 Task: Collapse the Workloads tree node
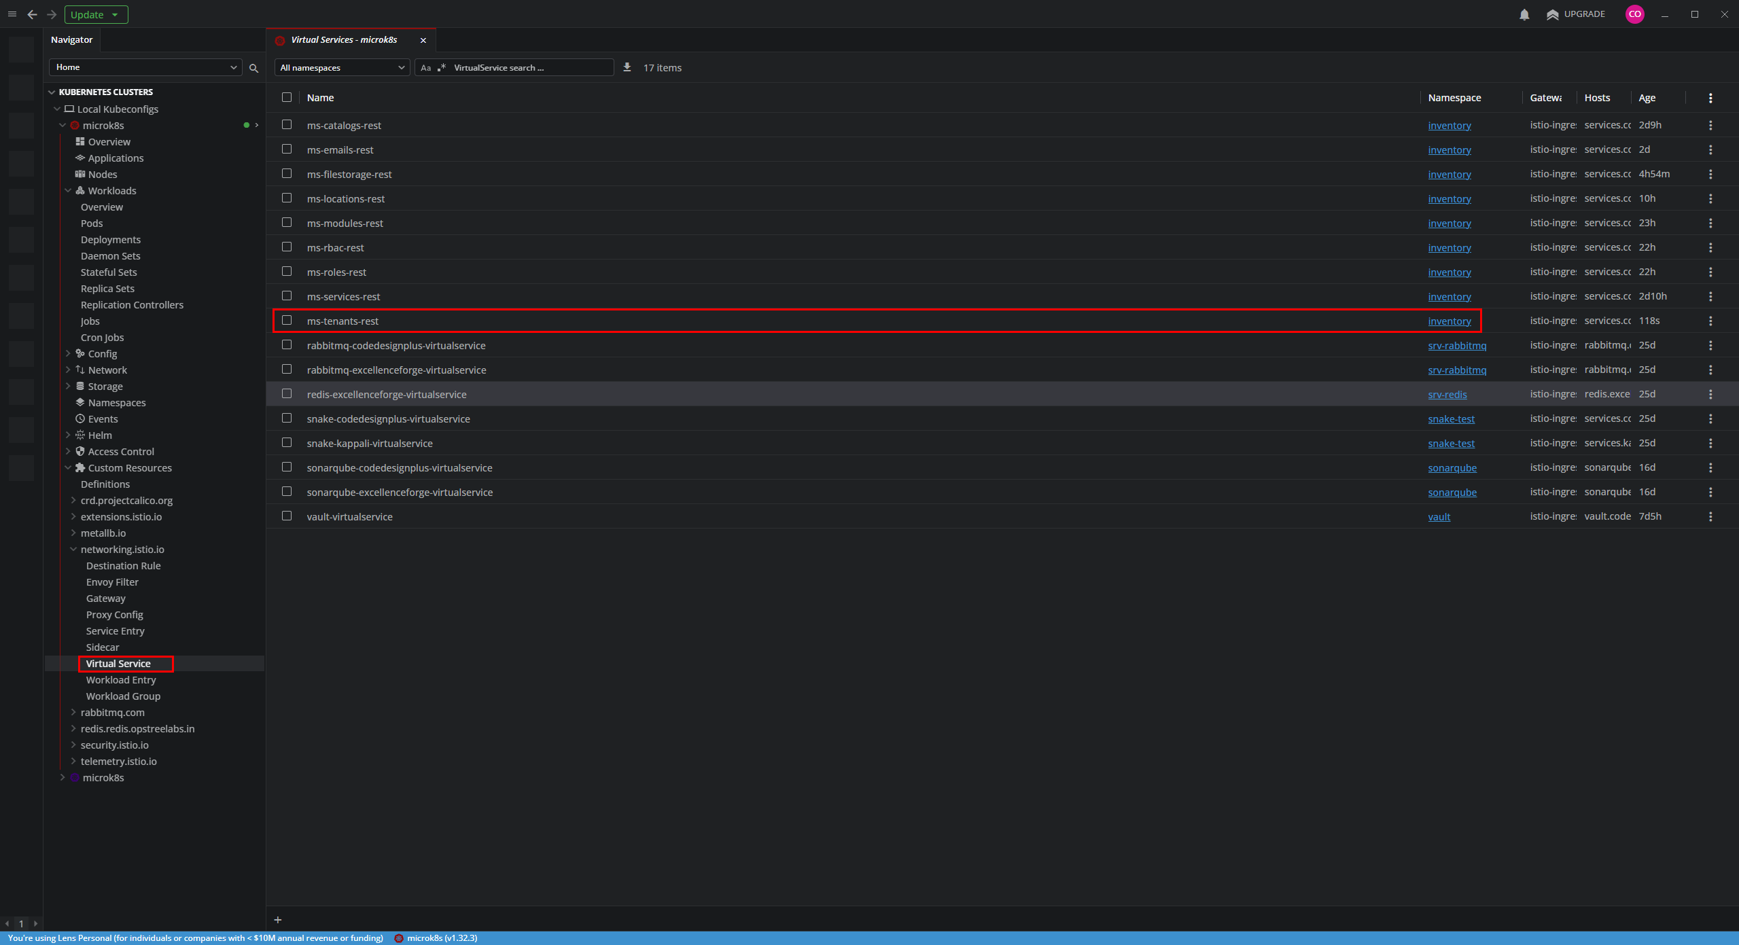(68, 191)
